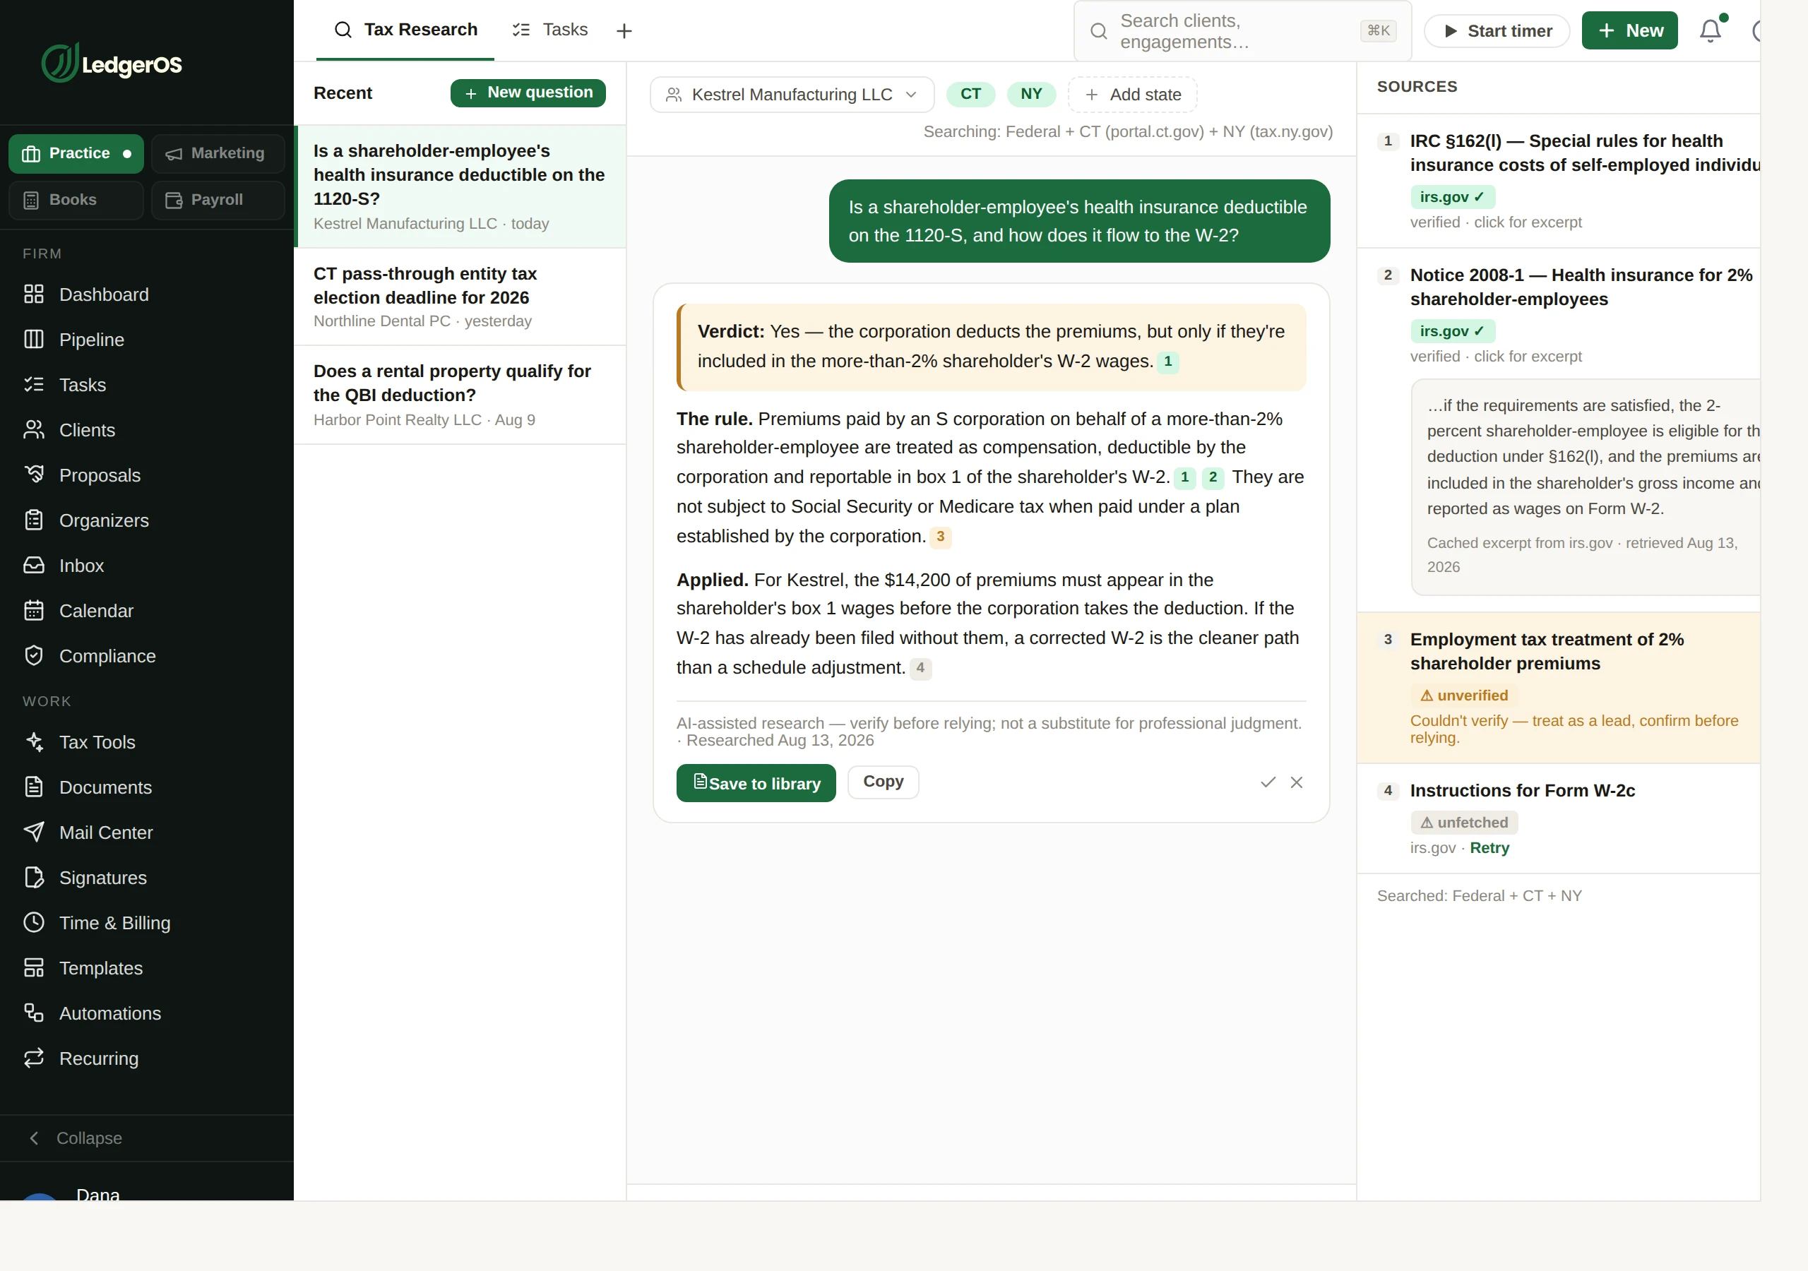The height and width of the screenshot is (1271, 1808).
Task: Open the CT pass-through entity tax question
Action: coord(460,297)
